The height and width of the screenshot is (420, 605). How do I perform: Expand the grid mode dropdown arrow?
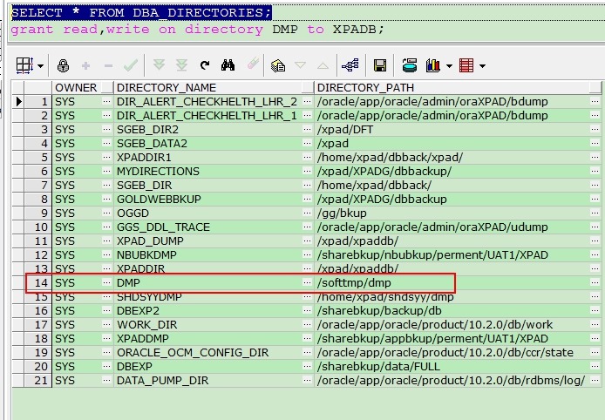[40, 66]
